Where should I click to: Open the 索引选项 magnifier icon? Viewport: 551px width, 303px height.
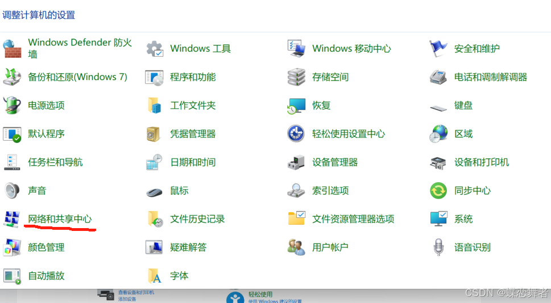coord(296,191)
